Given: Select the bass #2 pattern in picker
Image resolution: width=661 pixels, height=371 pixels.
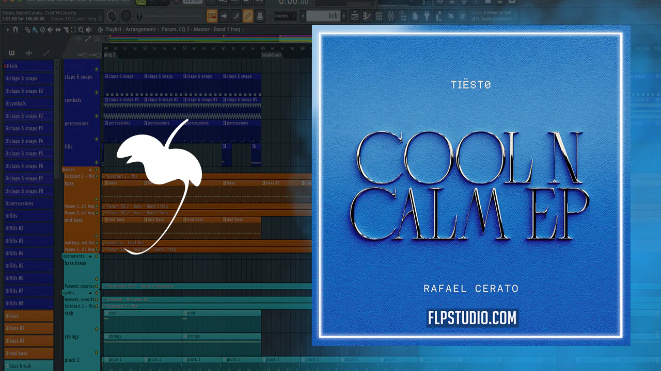Looking at the screenshot, I should tap(29, 328).
